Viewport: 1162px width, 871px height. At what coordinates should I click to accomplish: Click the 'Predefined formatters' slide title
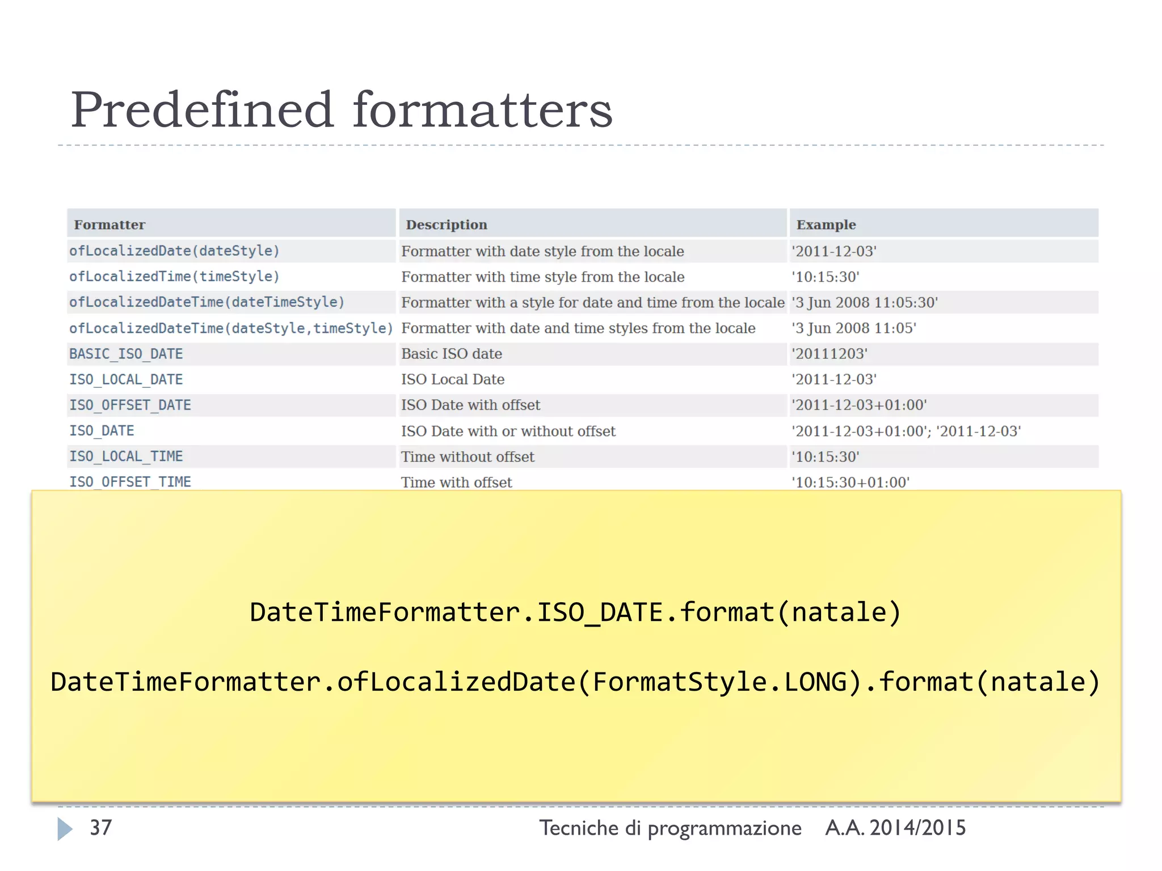tap(342, 110)
